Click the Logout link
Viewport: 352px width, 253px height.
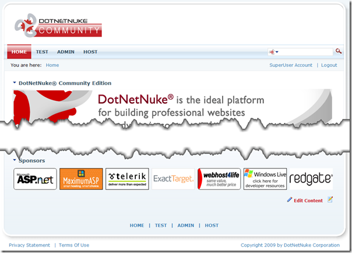click(x=329, y=65)
